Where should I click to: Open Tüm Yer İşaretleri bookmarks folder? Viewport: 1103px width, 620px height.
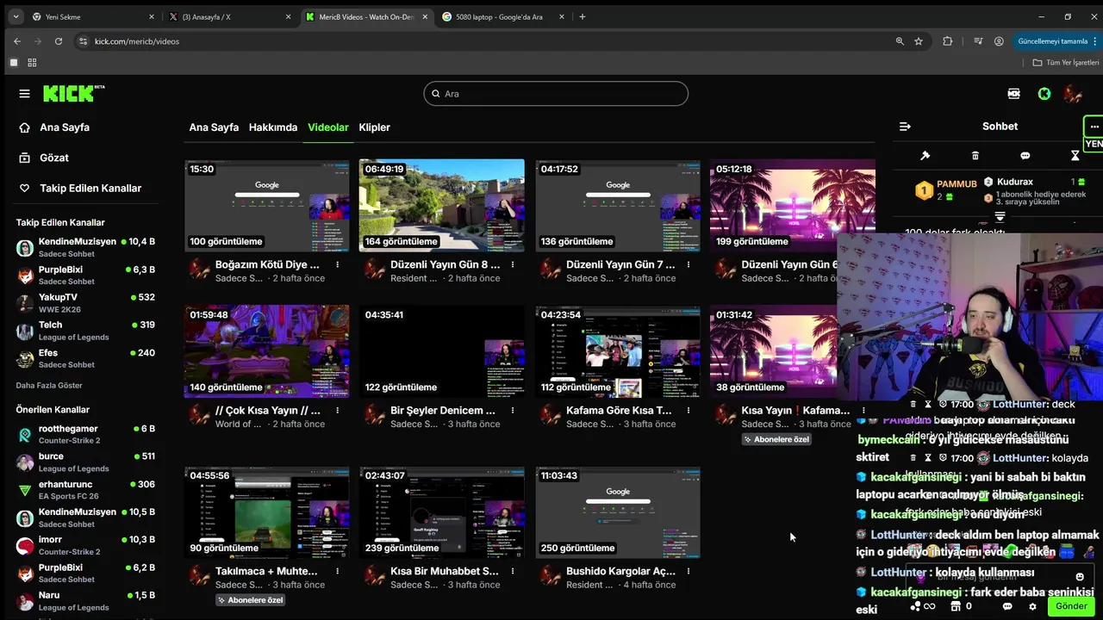tap(1066, 63)
